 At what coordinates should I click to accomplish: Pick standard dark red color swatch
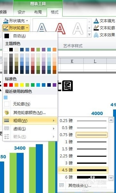tap(6, 85)
